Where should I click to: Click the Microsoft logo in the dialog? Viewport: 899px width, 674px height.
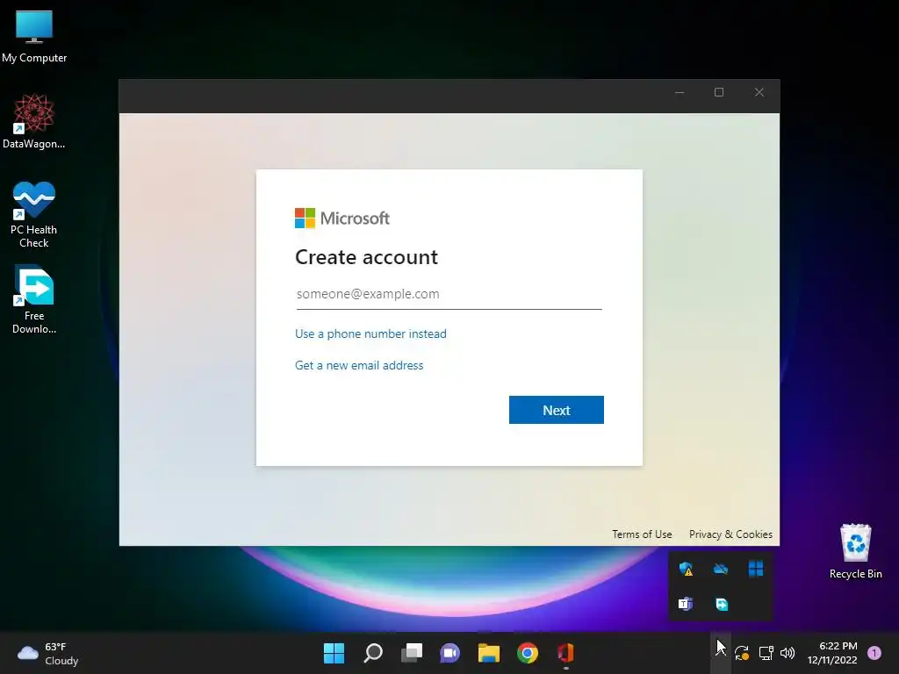coord(342,218)
